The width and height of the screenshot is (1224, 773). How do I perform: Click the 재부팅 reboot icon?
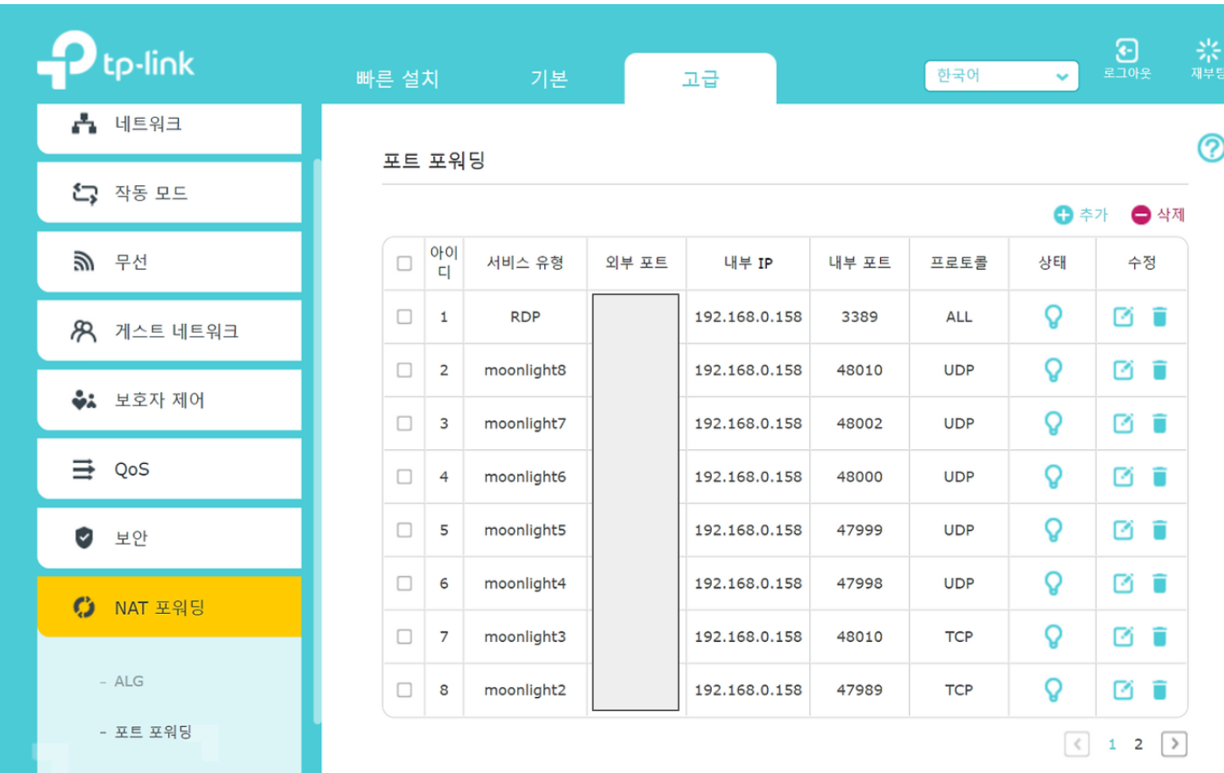1208,51
